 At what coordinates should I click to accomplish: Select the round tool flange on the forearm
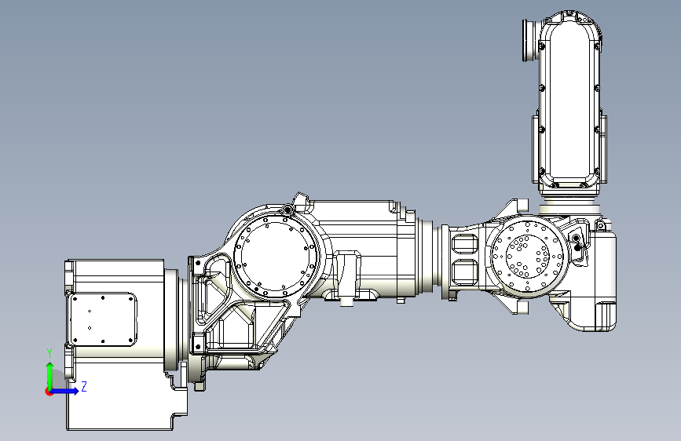coord(529,40)
